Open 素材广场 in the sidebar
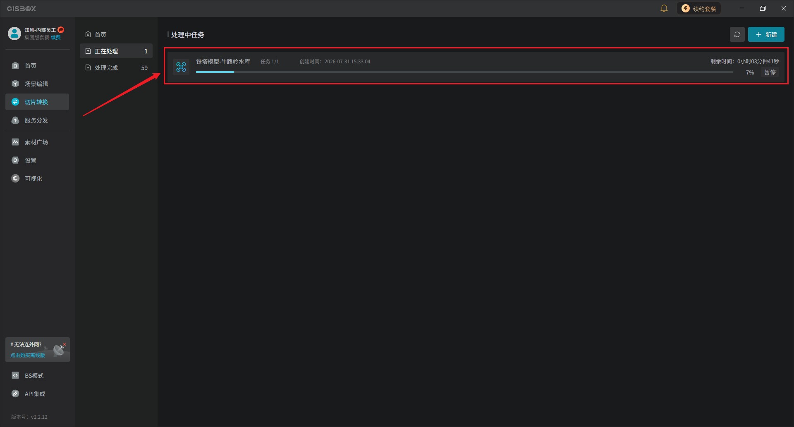794x427 pixels. (37, 142)
